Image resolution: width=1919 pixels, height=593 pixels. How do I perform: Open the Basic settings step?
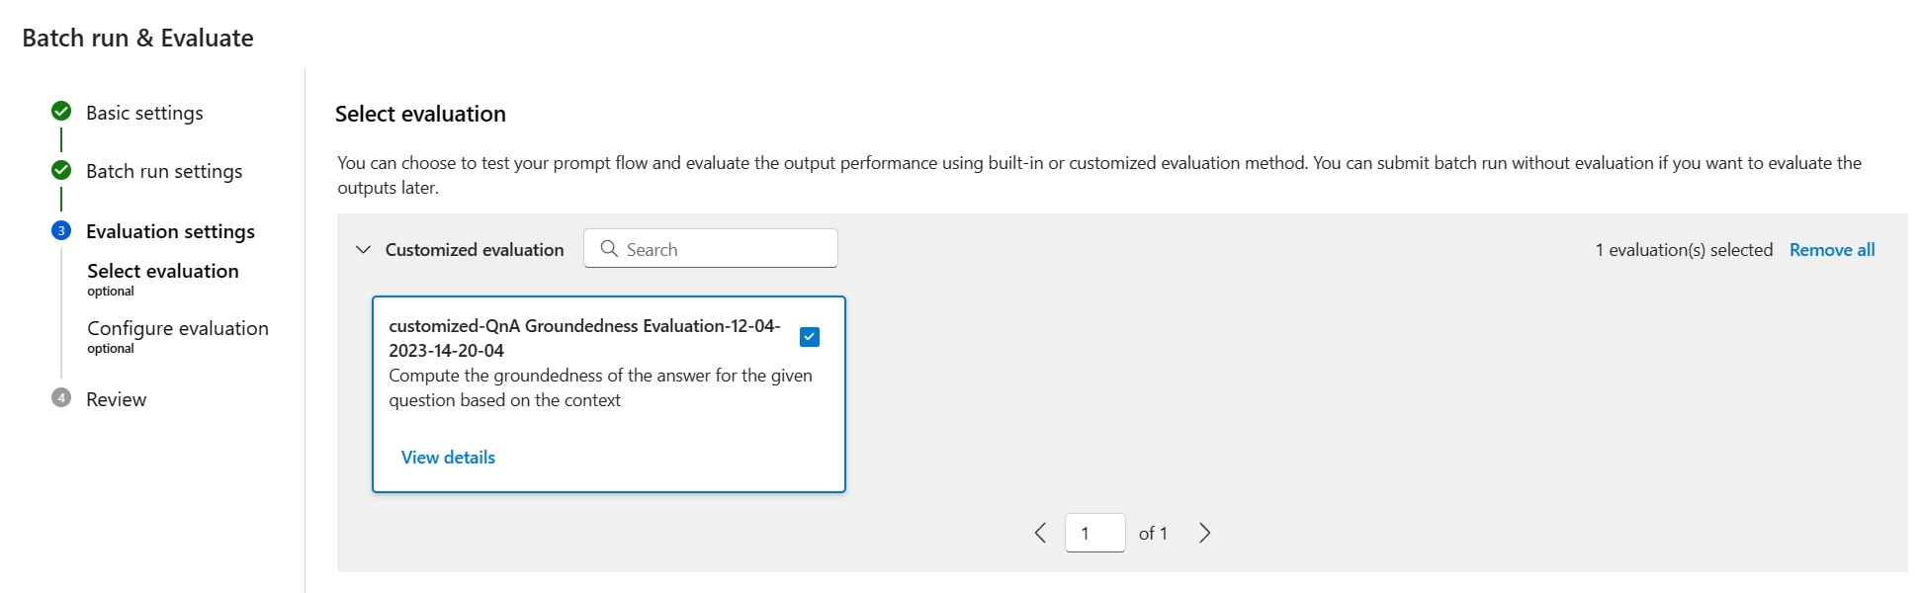[x=144, y=113]
